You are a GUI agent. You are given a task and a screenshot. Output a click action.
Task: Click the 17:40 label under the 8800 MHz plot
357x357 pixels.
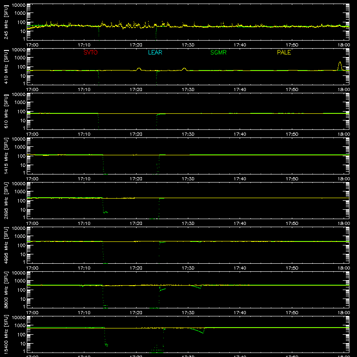pyautogui.click(x=240, y=313)
